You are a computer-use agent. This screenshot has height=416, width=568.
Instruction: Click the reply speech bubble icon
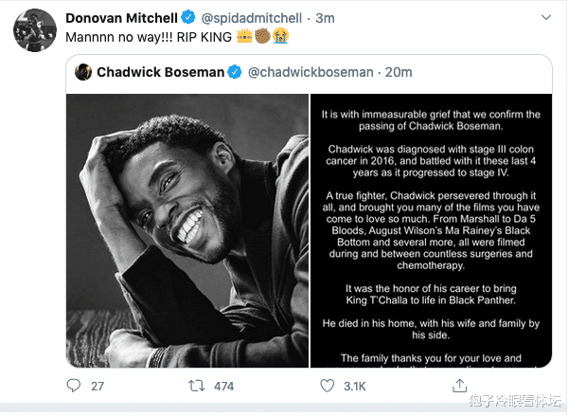[x=75, y=386]
